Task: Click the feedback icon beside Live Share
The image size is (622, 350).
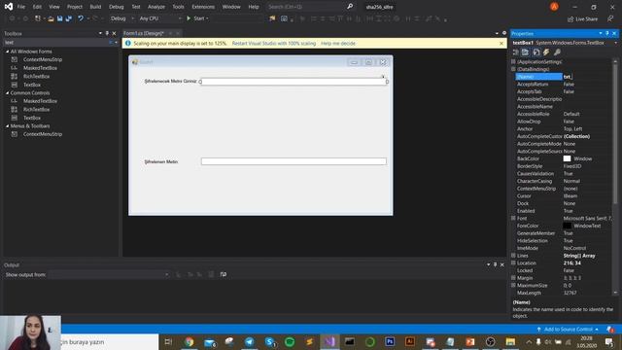Action: (610, 18)
